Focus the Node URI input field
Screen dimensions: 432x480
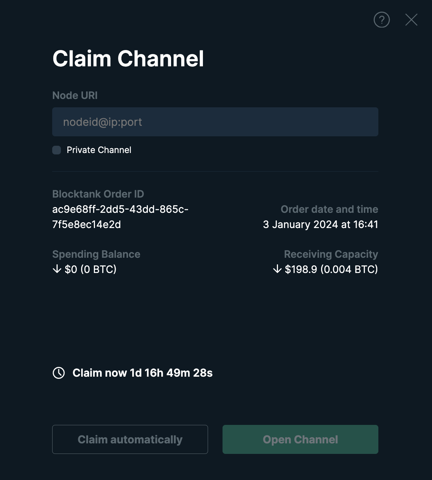pyautogui.click(x=215, y=122)
